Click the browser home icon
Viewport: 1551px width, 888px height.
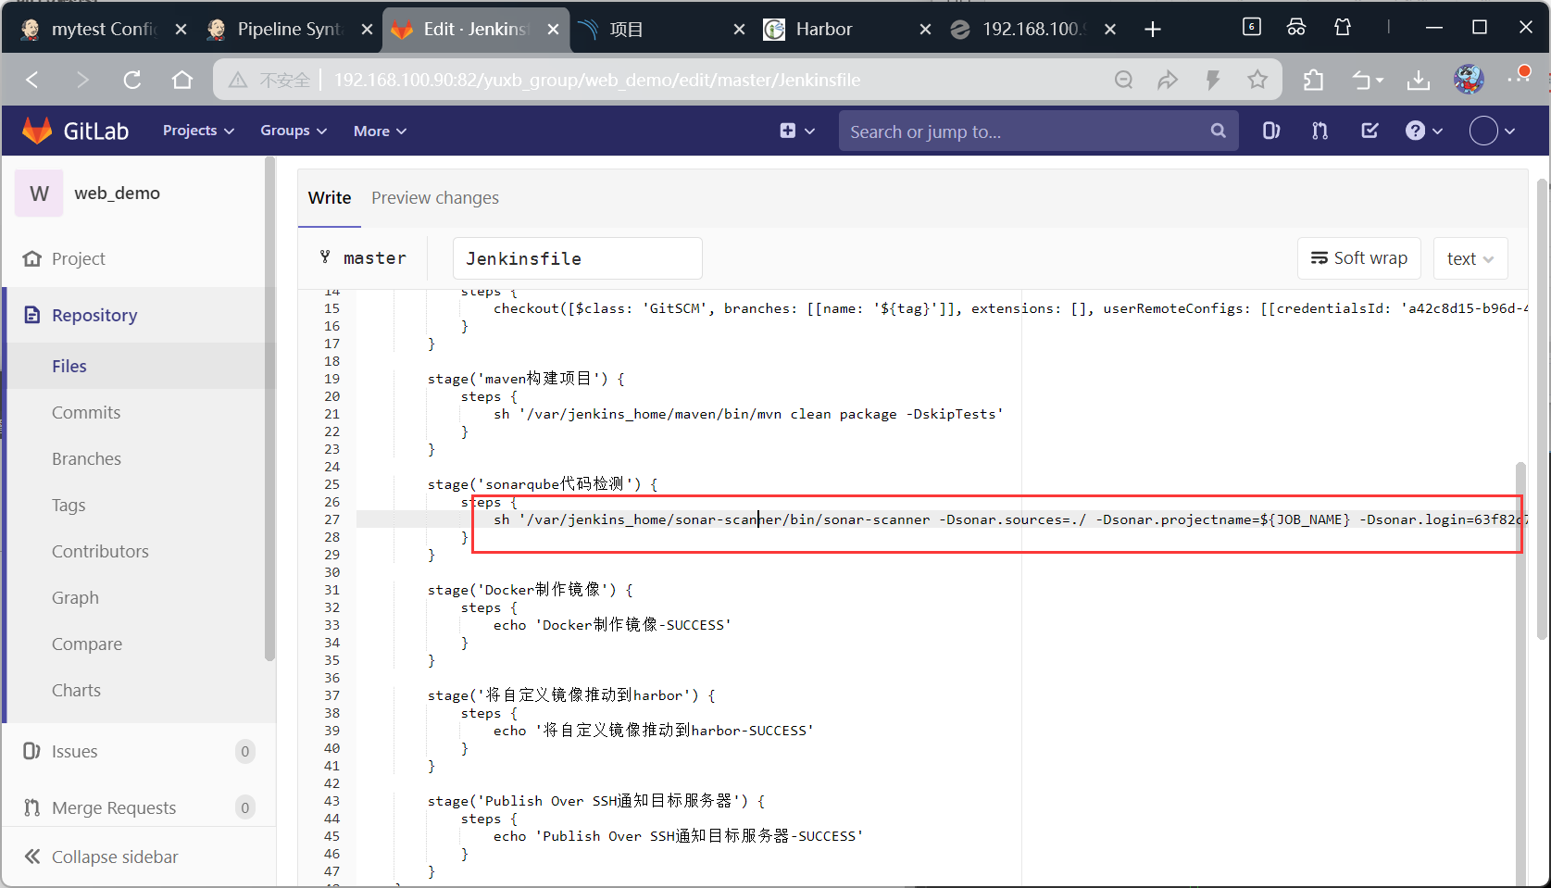(x=182, y=80)
